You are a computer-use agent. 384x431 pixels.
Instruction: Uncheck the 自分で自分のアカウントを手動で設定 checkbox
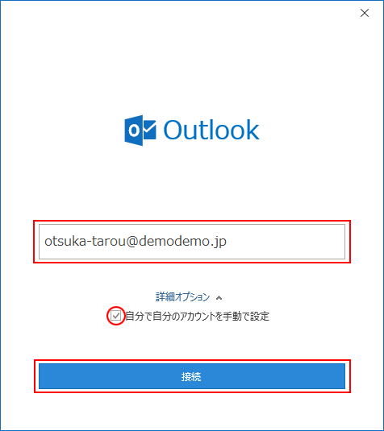pyautogui.click(x=115, y=316)
